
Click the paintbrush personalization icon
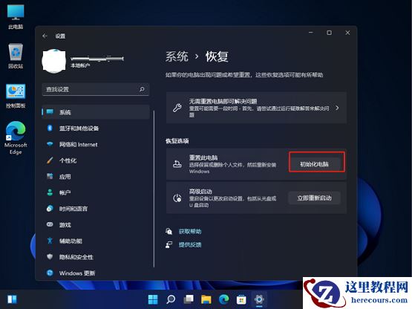(x=50, y=160)
